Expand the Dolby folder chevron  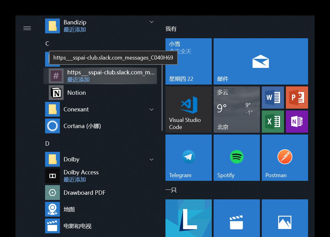[152, 160]
